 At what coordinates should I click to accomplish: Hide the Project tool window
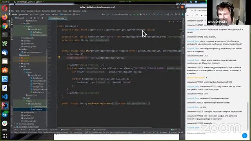(x=45, y=18)
